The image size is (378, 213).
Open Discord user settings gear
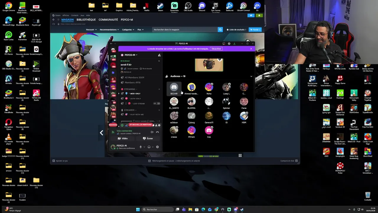tap(157, 147)
